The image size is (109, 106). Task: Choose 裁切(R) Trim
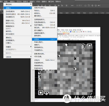point(17,31)
